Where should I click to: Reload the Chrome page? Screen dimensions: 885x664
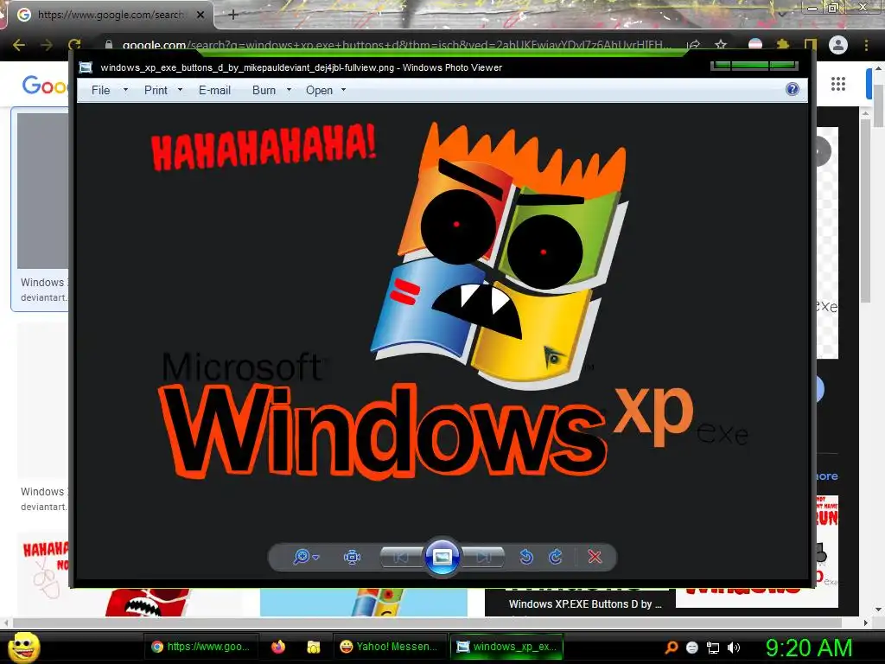(x=74, y=45)
